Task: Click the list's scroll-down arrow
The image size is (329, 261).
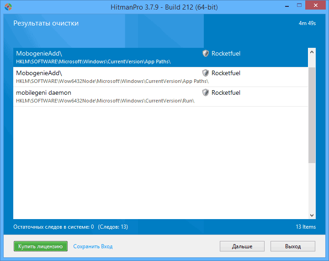Action: tap(312, 215)
